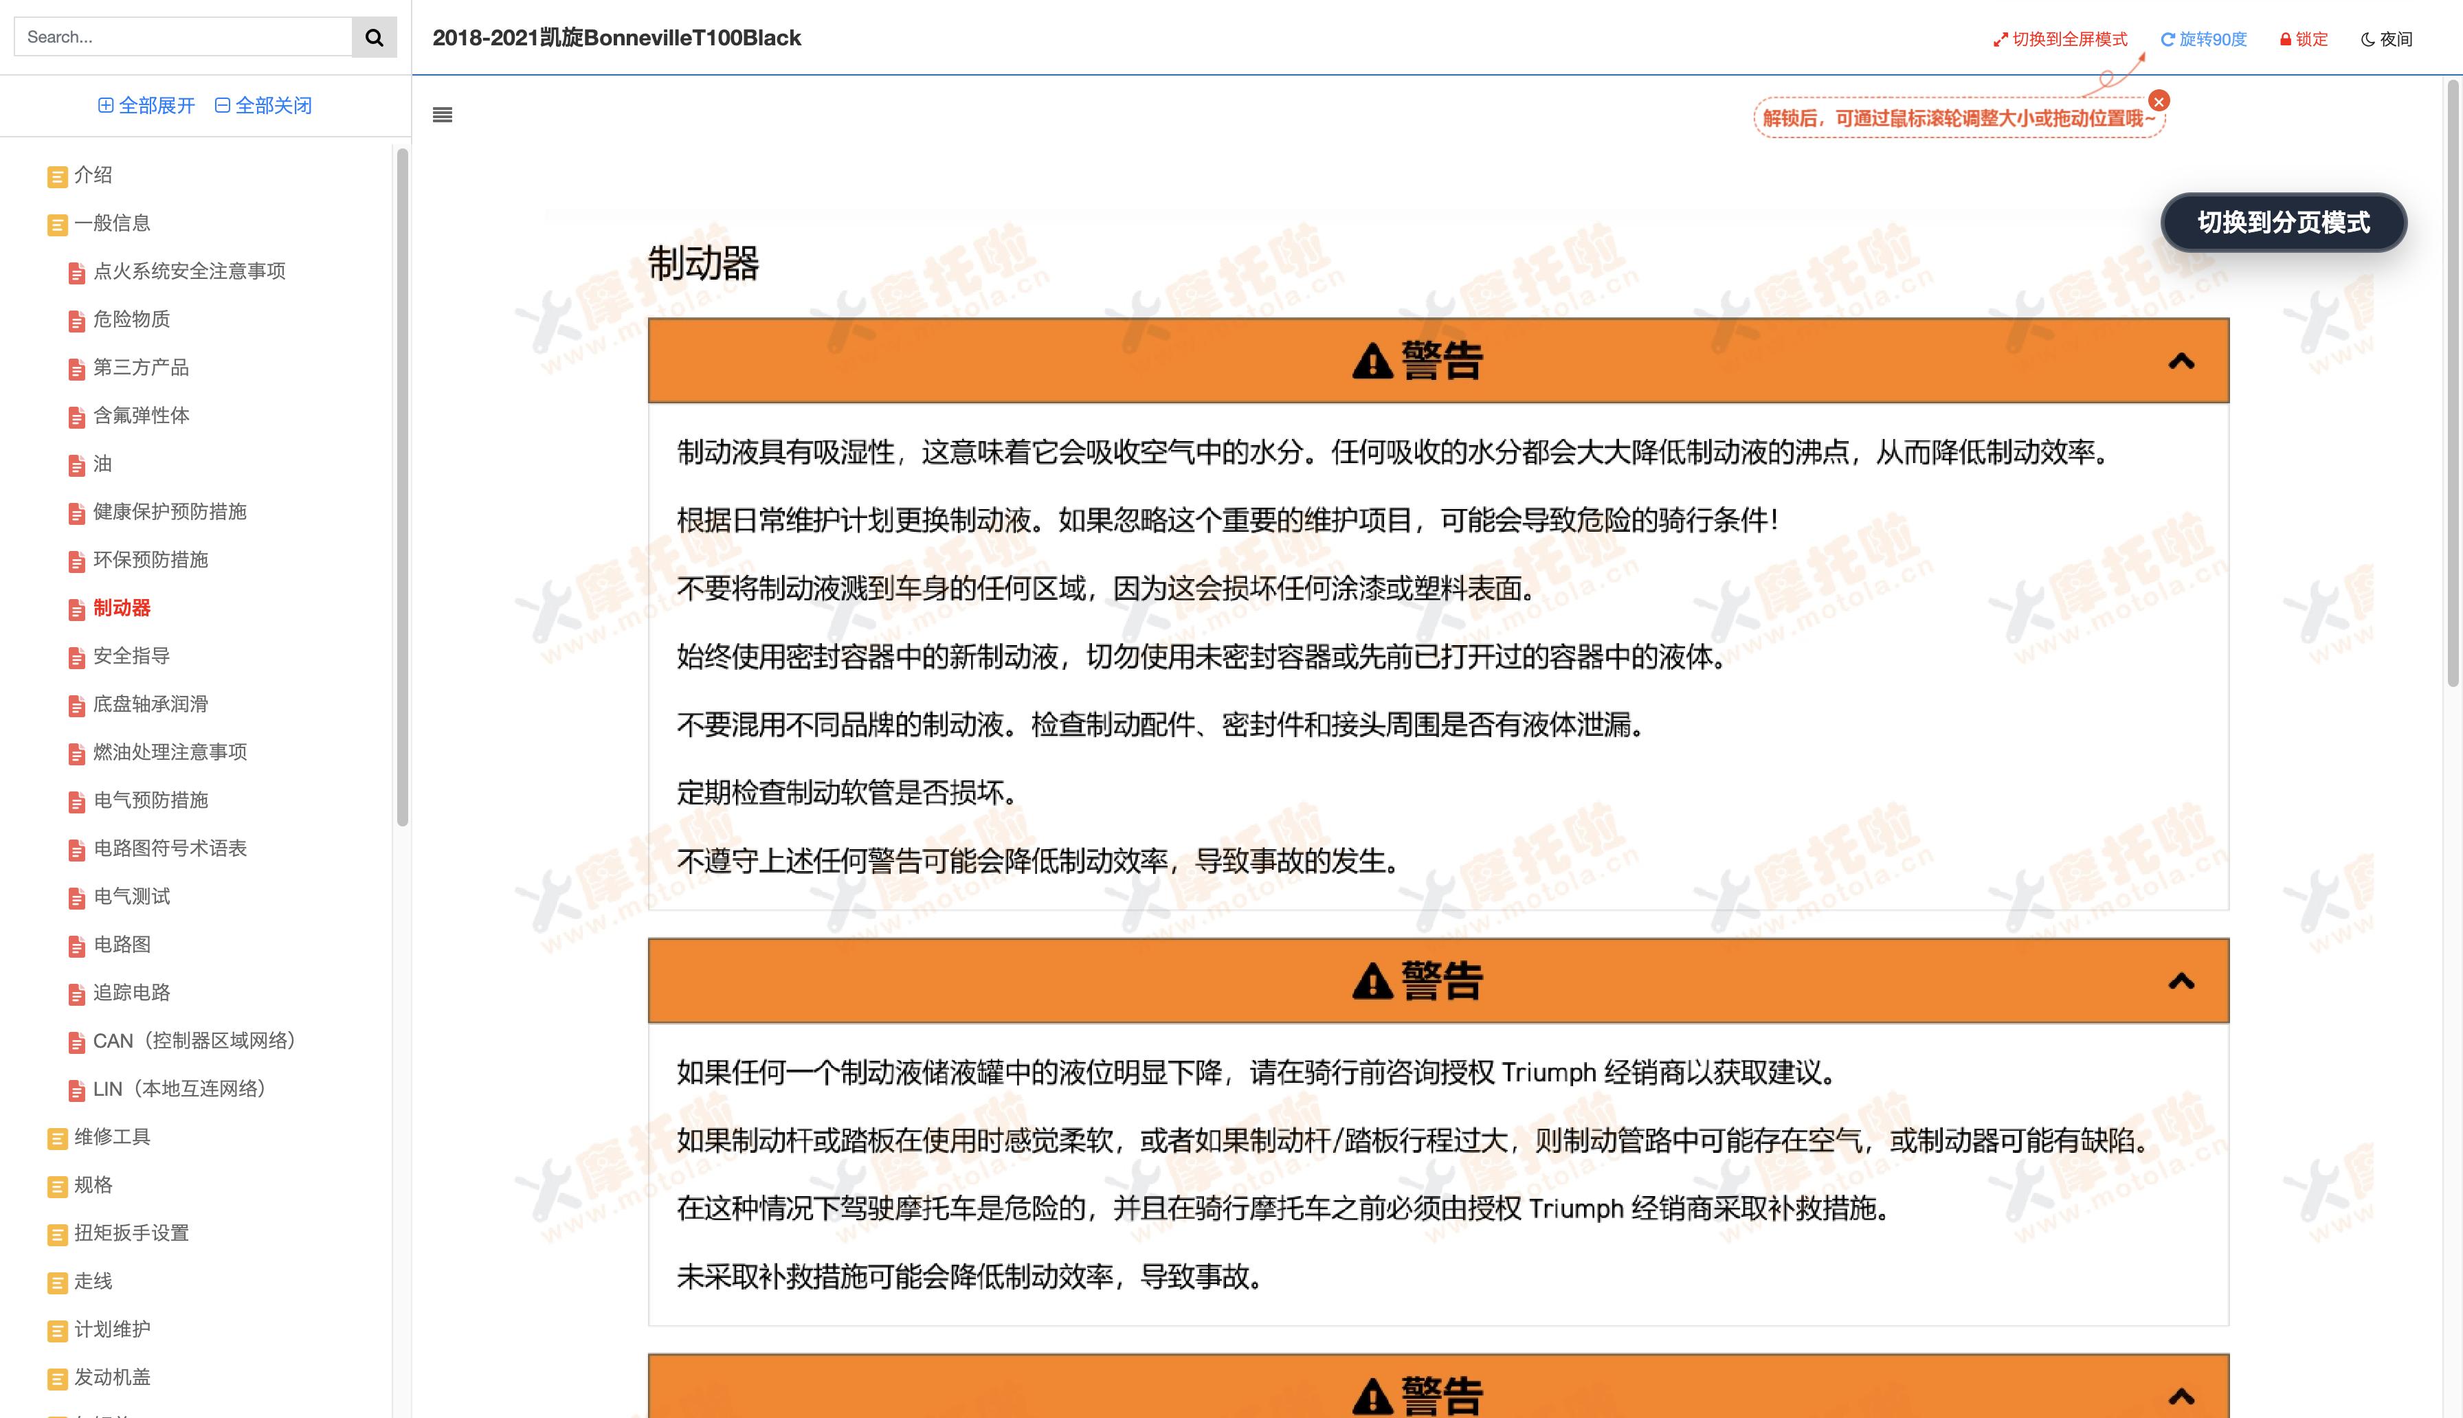Screen dimensions: 2463x1418
Task: Open CAN（控制器区域网络） page
Action: coord(194,1041)
